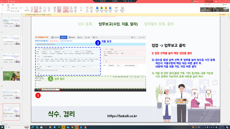The width and height of the screenshot is (230, 129).
Task: Open Chrome from the taskbar
Action: [72, 127]
